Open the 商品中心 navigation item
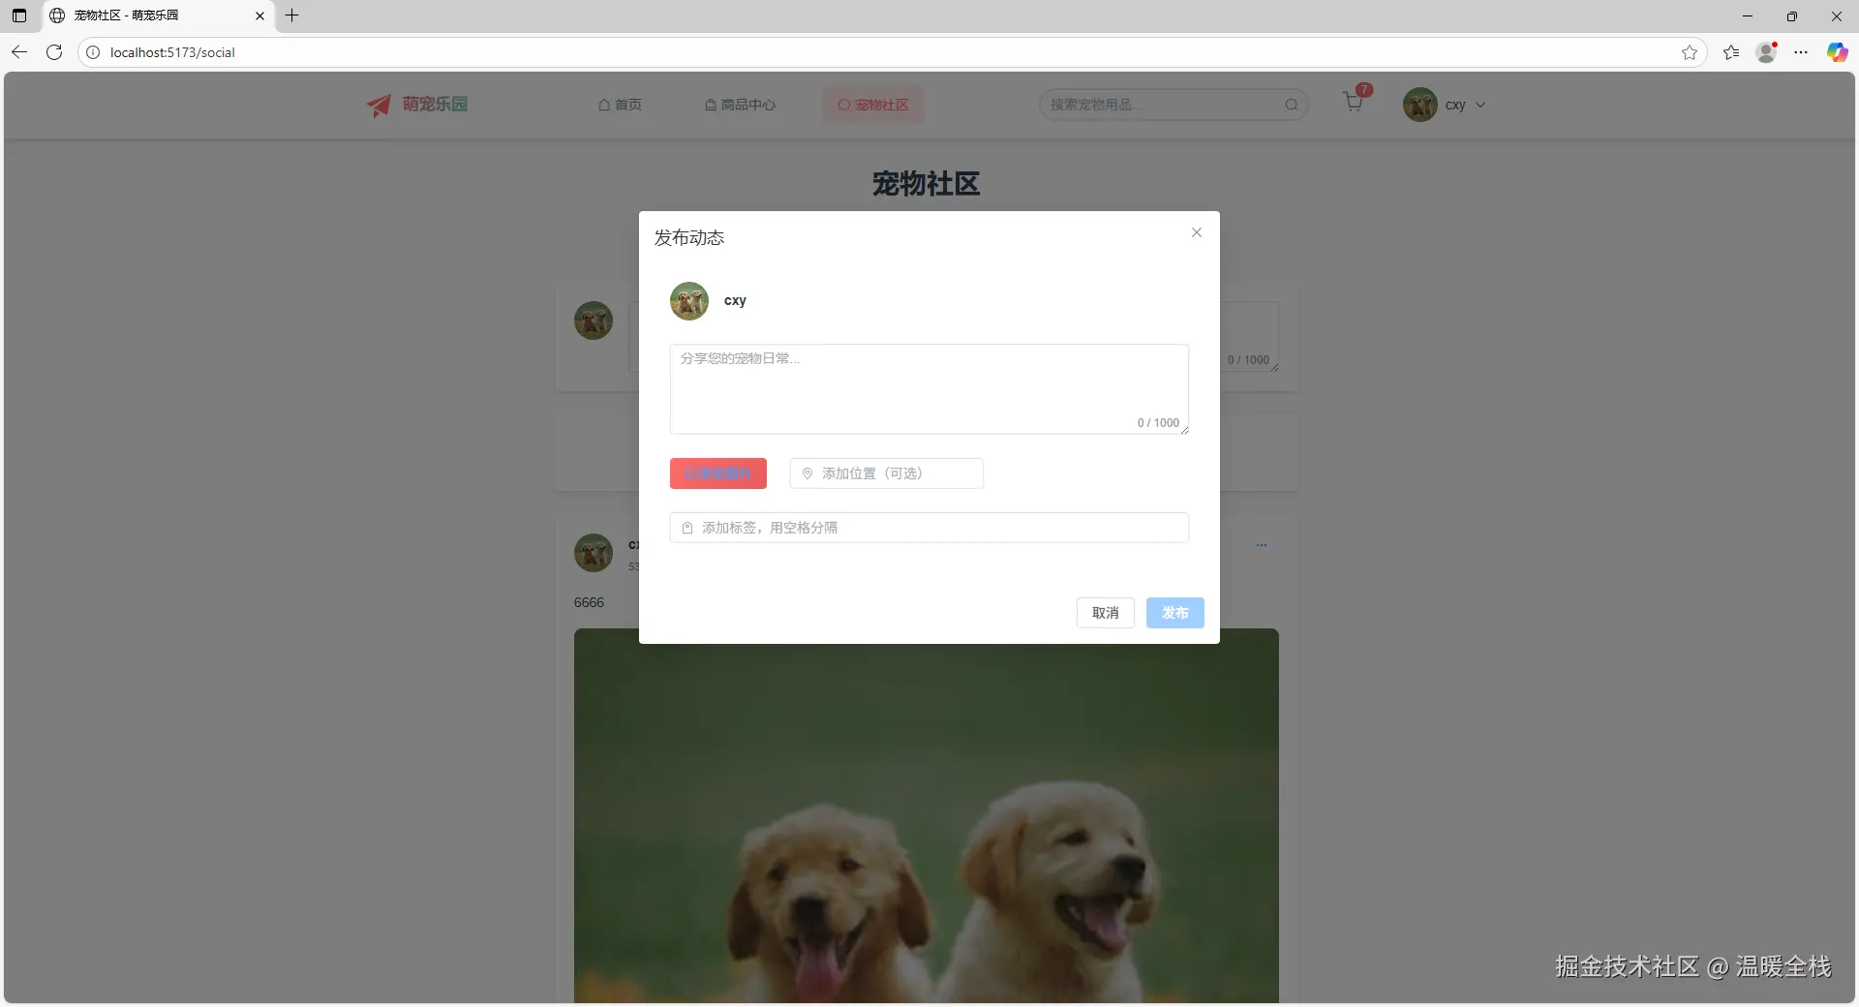 click(741, 105)
